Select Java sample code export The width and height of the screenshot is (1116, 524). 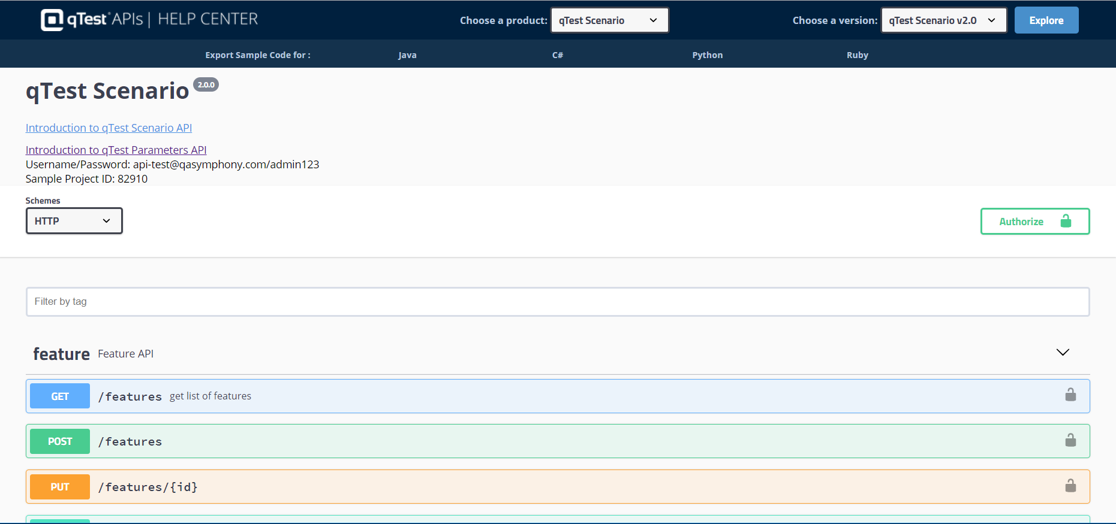point(407,55)
